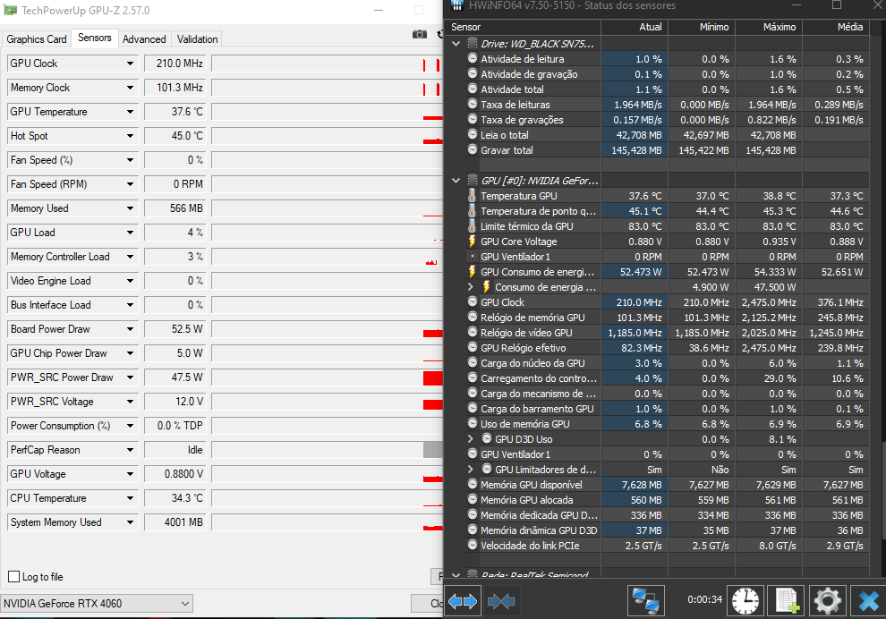Open the Board Power Draw dropdown

(130, 329)
